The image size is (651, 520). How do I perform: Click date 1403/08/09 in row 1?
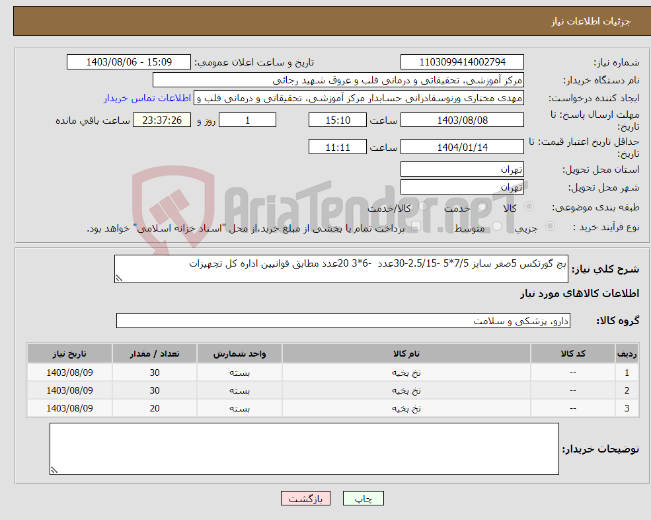point(69,372)
